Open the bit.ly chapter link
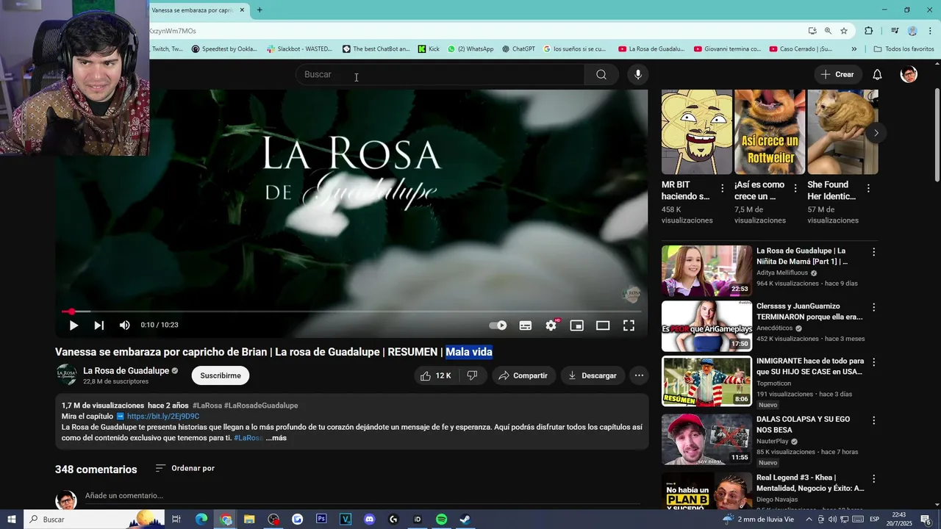Viewport: 941px width, 529px height. (x=163, y=416)
